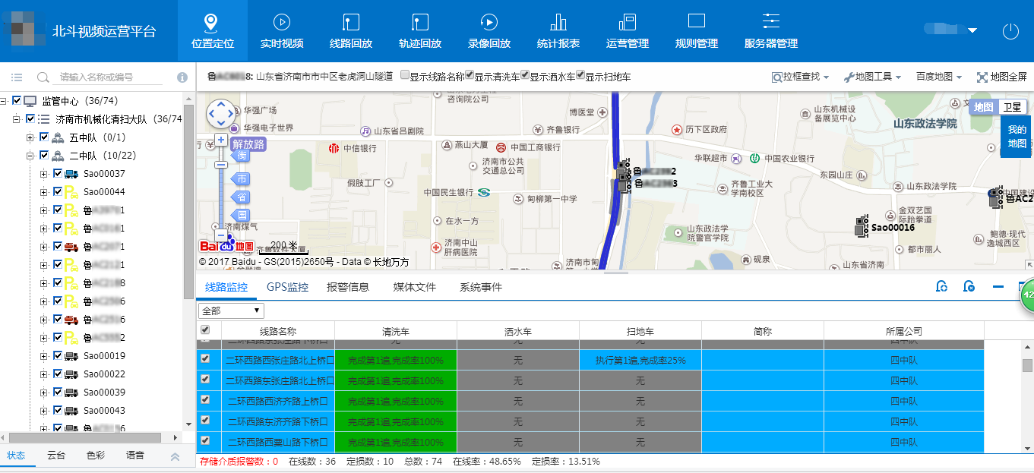Expand the 地图工具 dropdown menu
This screenshot has height=473, width=1034.
pos(872,77)
